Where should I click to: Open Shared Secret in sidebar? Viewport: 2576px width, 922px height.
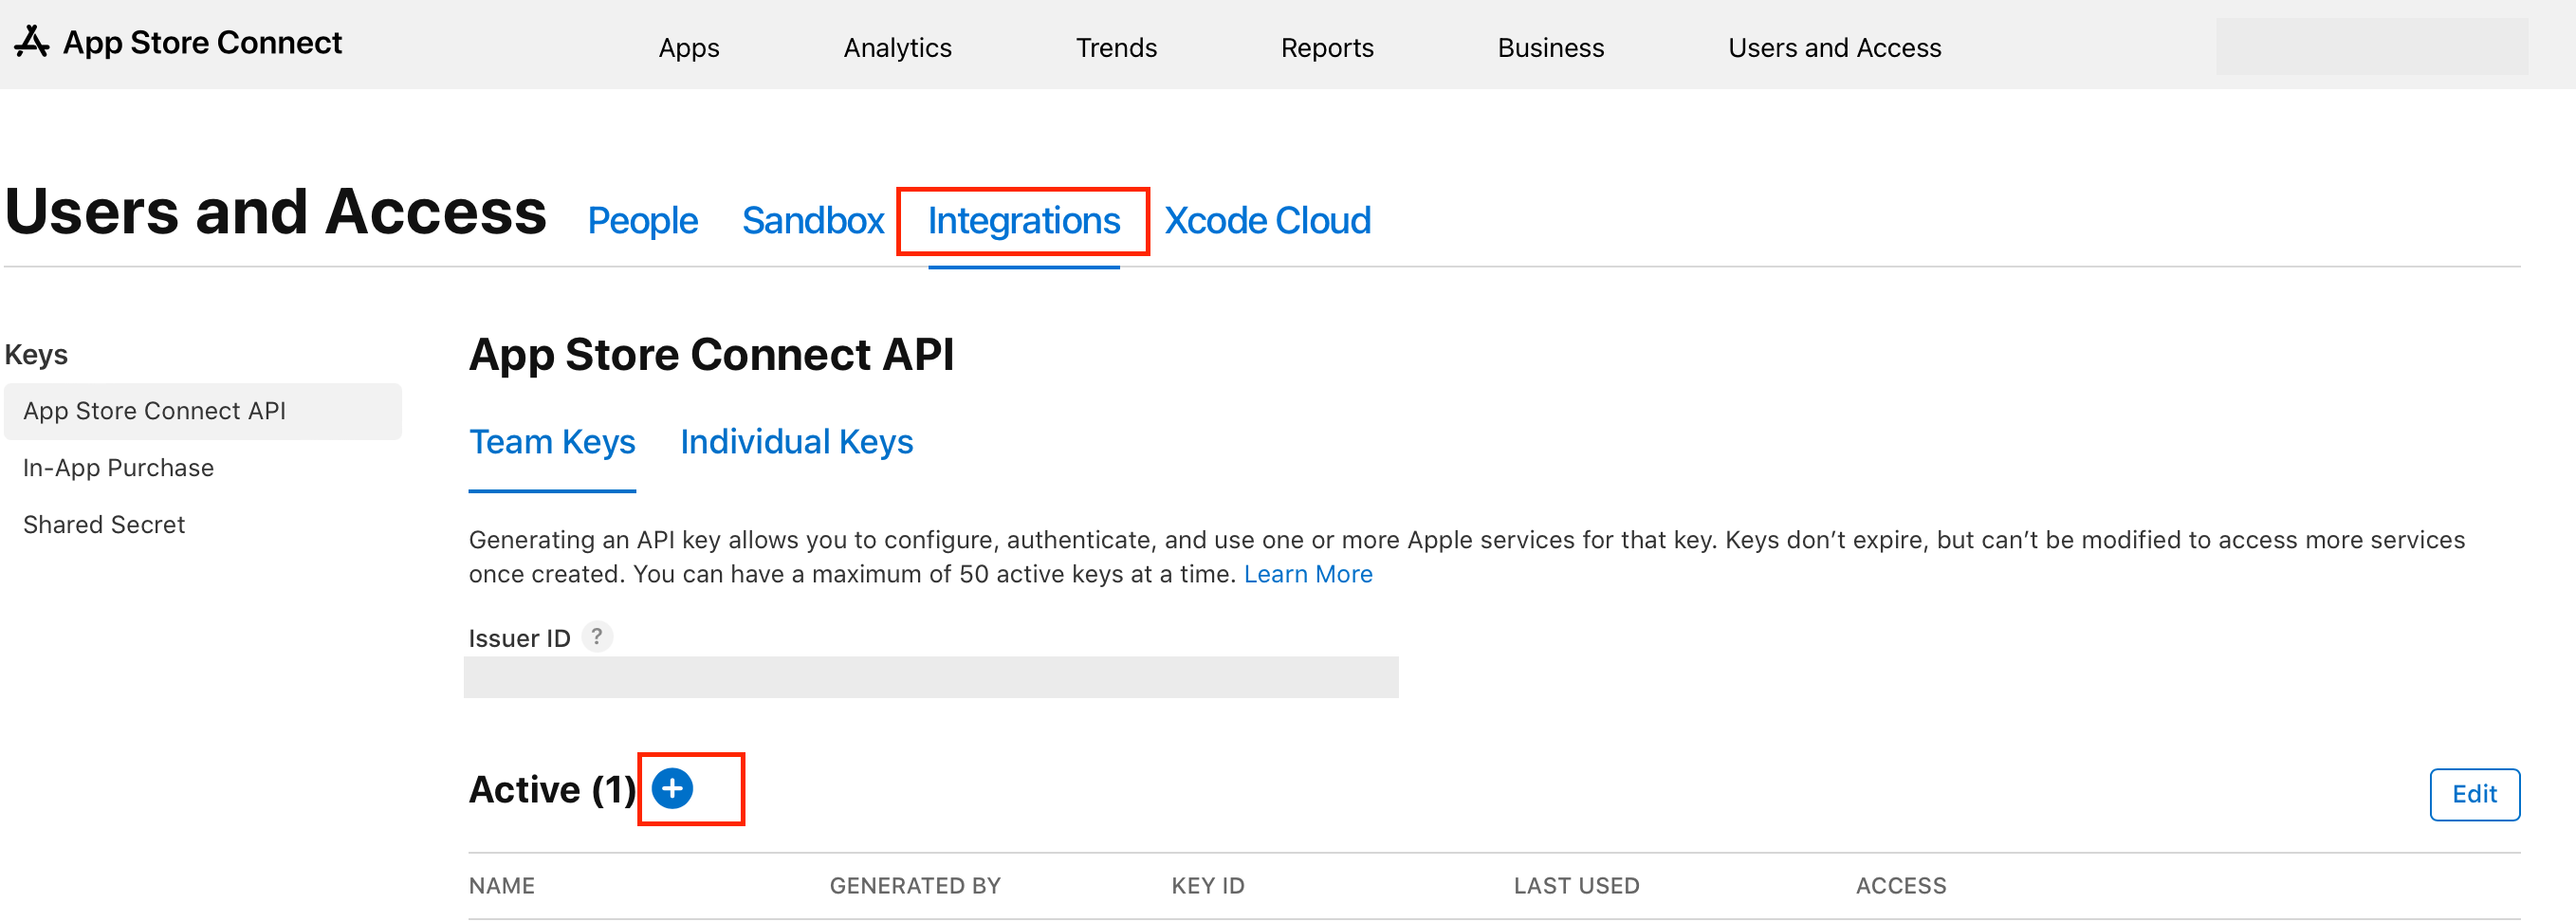point(104,525)
